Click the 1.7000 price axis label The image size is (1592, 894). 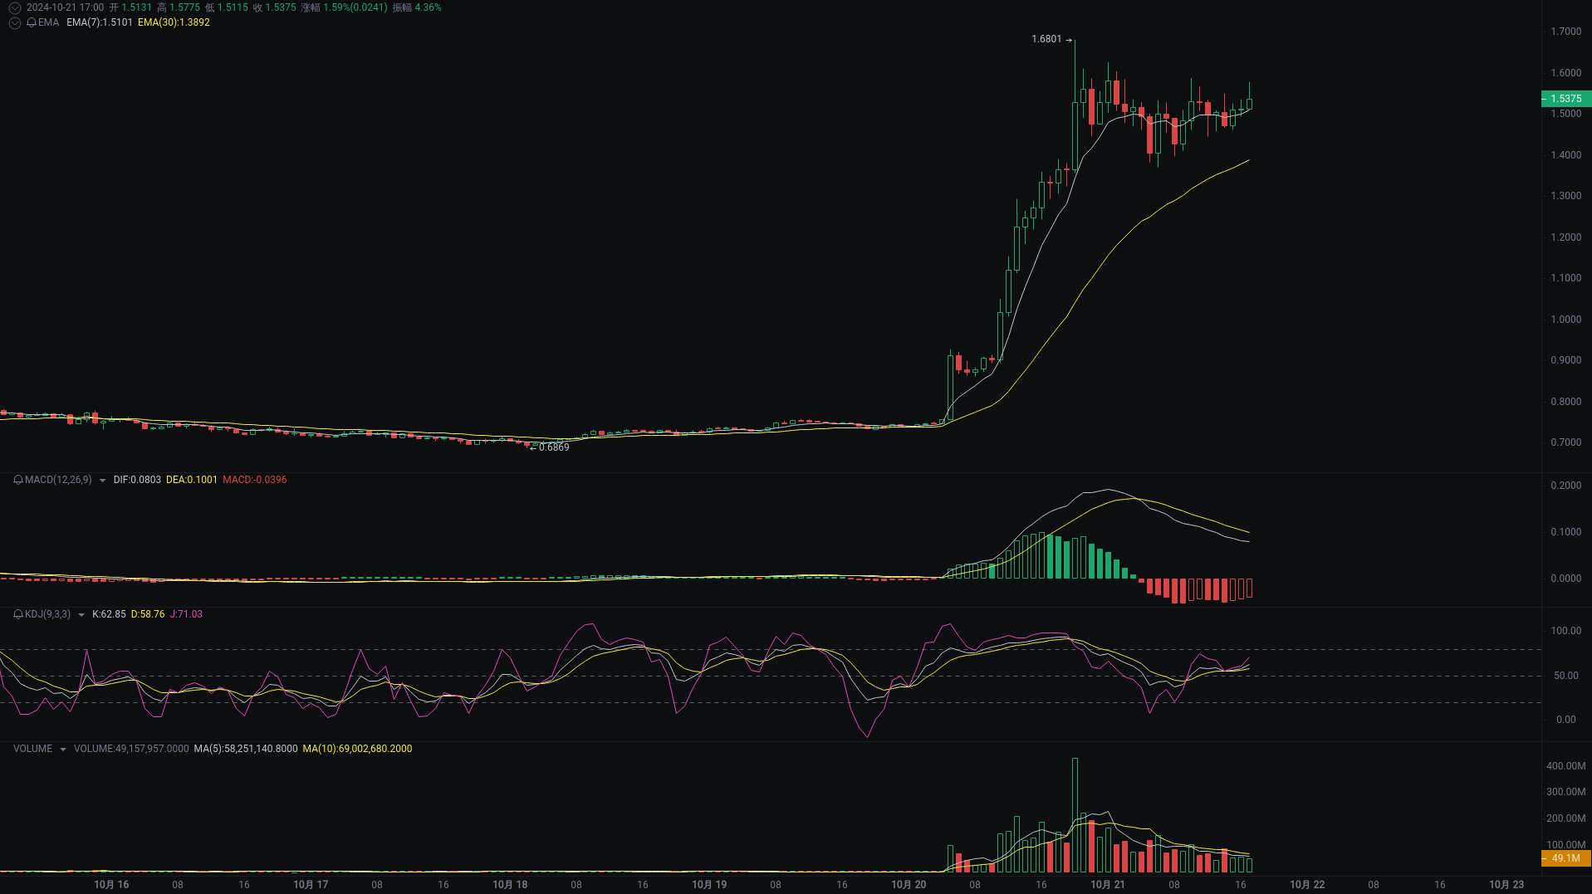(x=1566, y=32)
